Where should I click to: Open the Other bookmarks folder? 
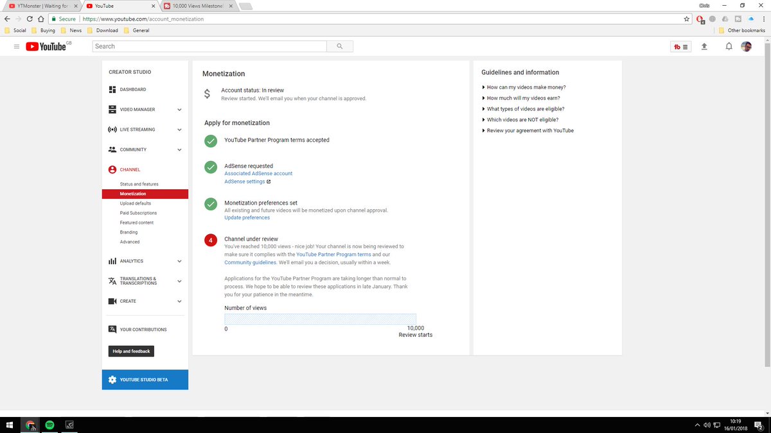coord(742,30)
